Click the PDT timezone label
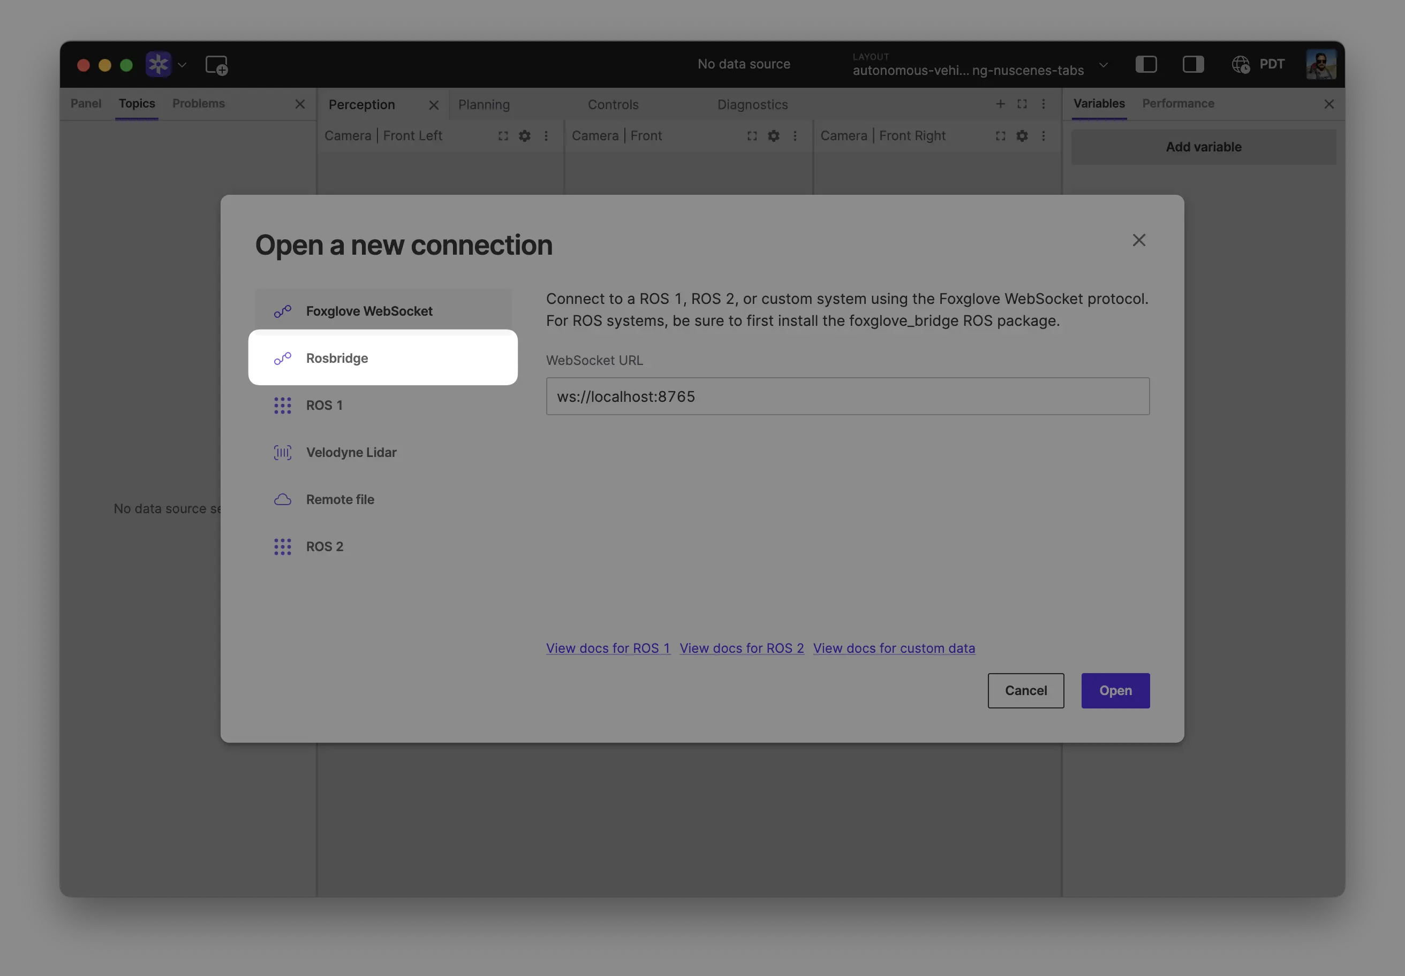This screenshot has width=1405, height=976. point(1272,64)
